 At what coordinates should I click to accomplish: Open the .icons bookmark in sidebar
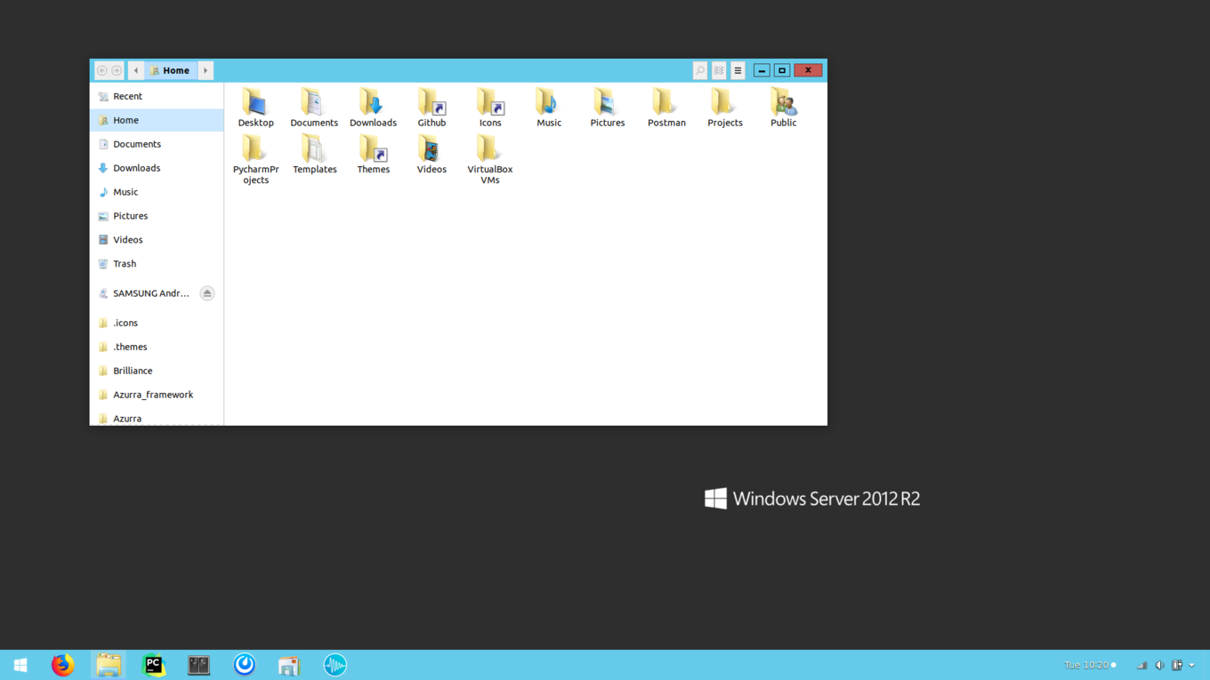[157, 323]
